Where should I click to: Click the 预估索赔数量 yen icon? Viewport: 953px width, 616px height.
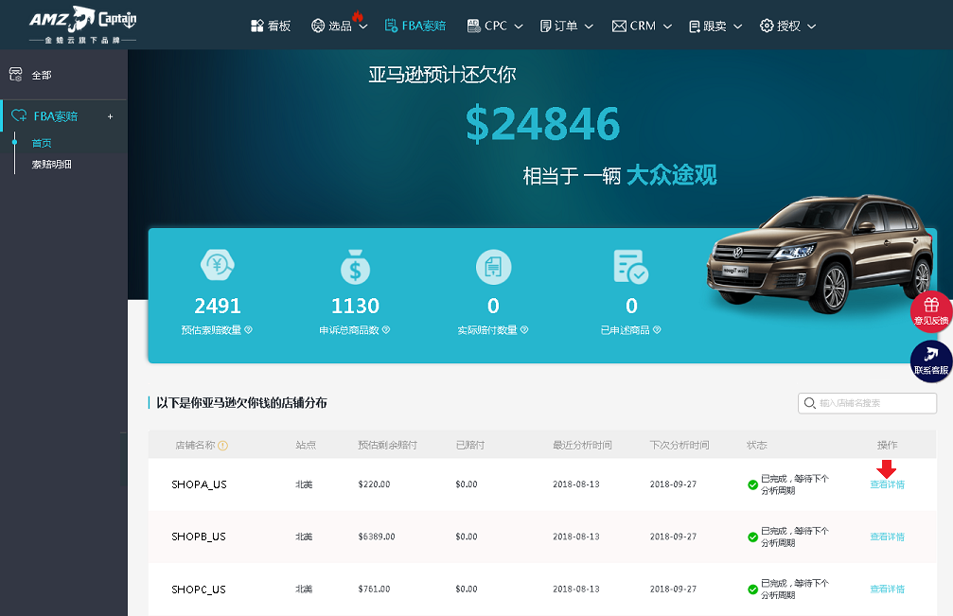(x=218, y=265)
